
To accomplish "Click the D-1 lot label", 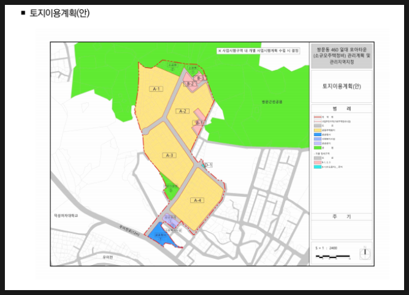I will tap(208, 165).
